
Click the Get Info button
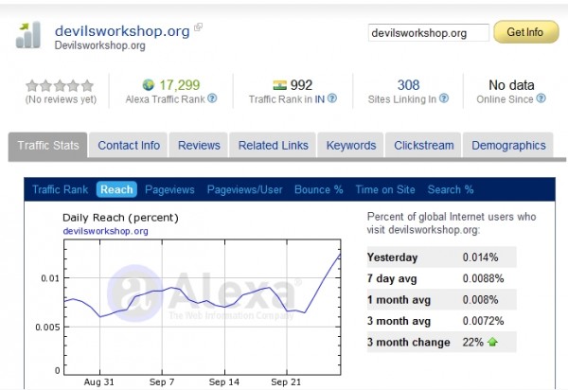pyautogui.click(x=526, y=32)
